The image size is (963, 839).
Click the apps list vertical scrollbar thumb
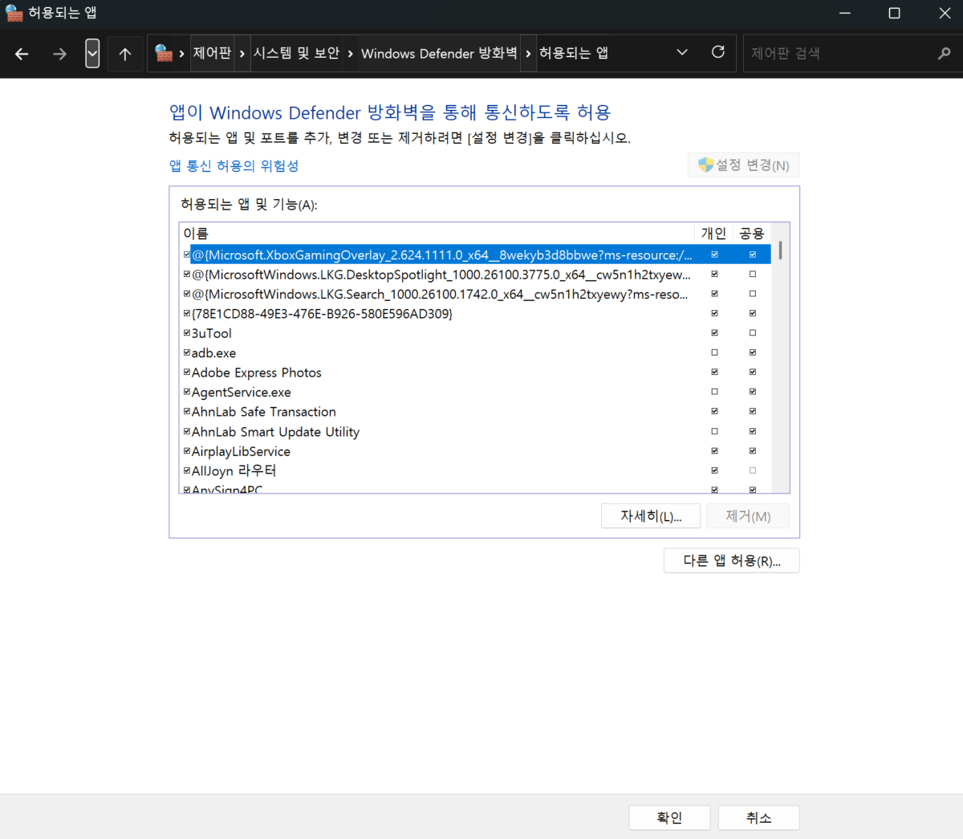tap(780, 250)
